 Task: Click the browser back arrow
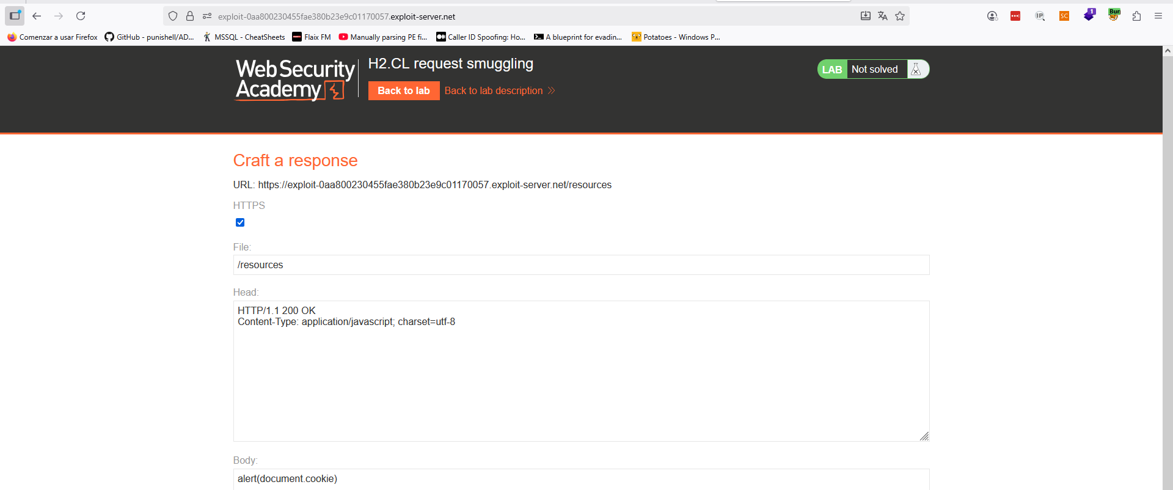click(x=37, y=16)
